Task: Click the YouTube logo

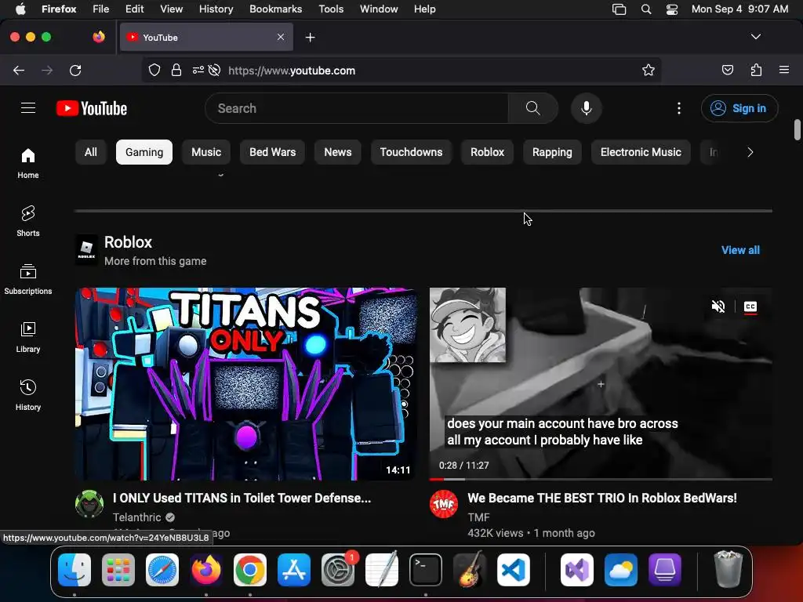Action: click(92, 108)
